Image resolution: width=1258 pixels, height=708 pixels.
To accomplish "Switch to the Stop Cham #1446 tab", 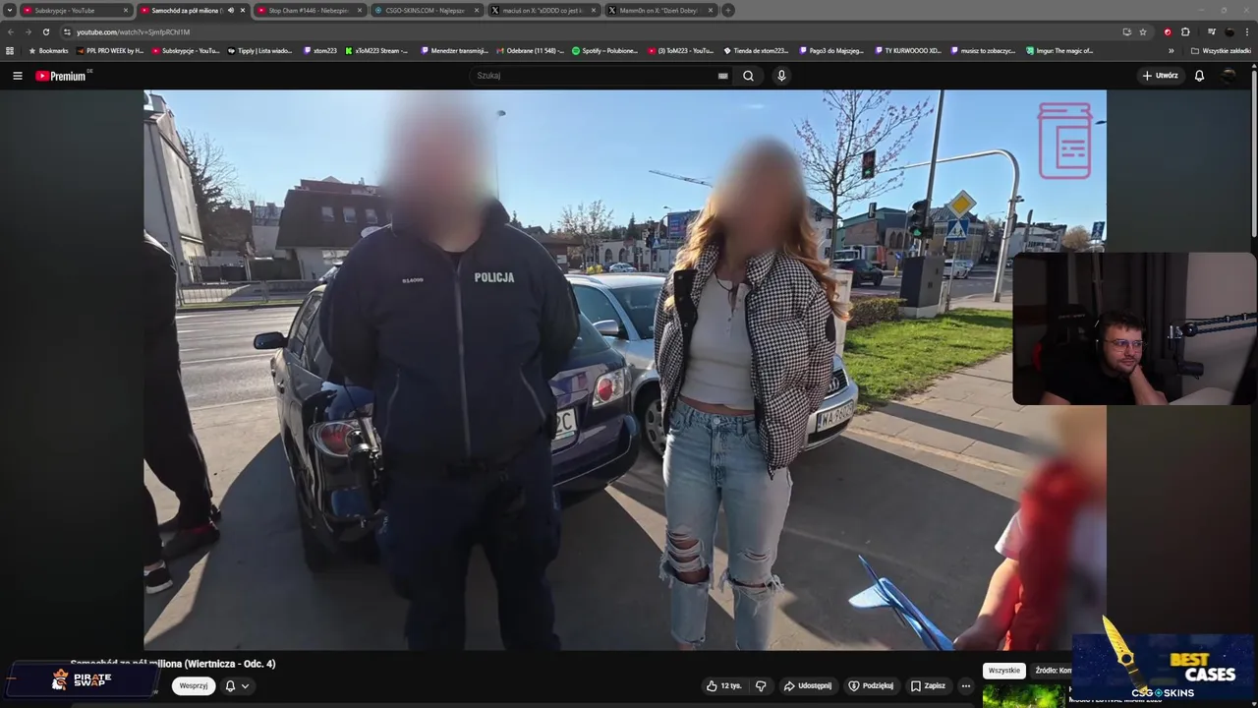I will click(308, 10).
